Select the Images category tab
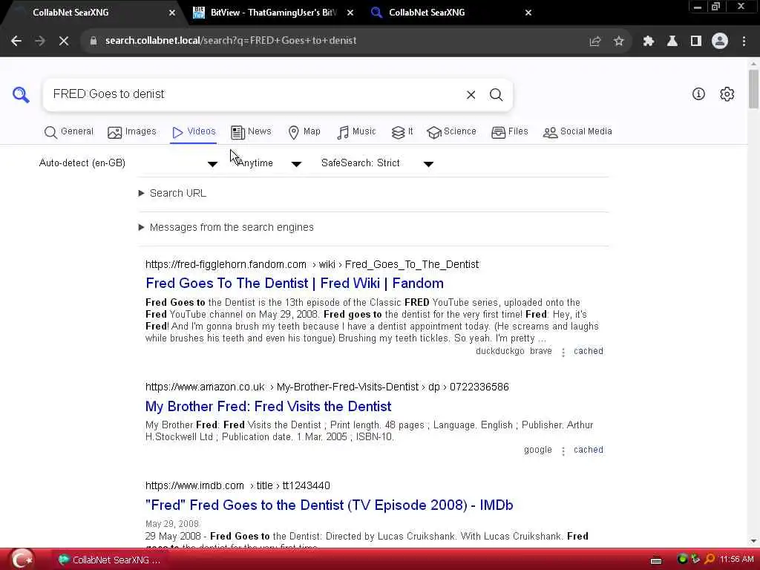 (132, 131)
